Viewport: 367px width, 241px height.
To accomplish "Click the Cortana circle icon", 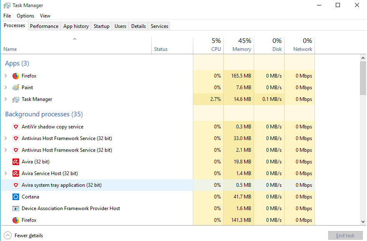I will (x=16, y=197).
